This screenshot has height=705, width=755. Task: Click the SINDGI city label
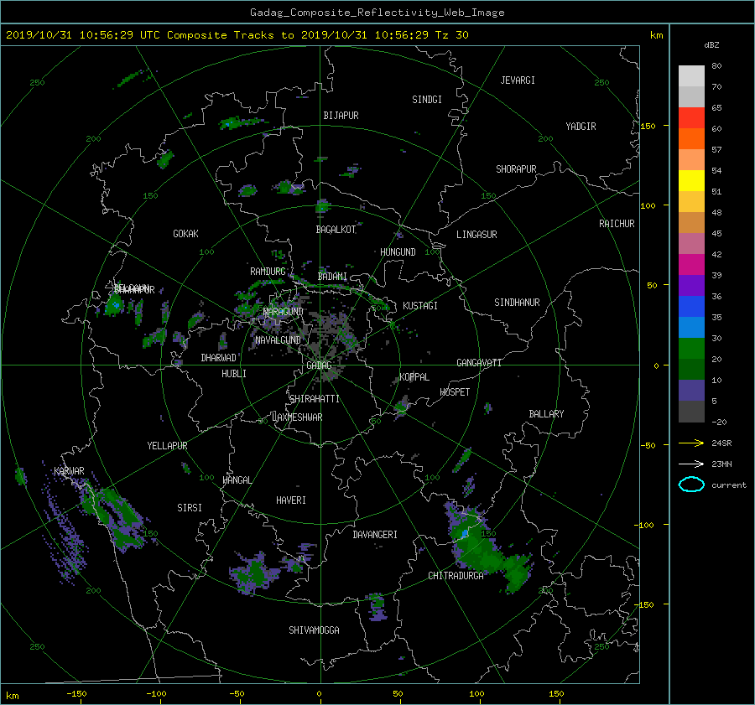point(427,100)
